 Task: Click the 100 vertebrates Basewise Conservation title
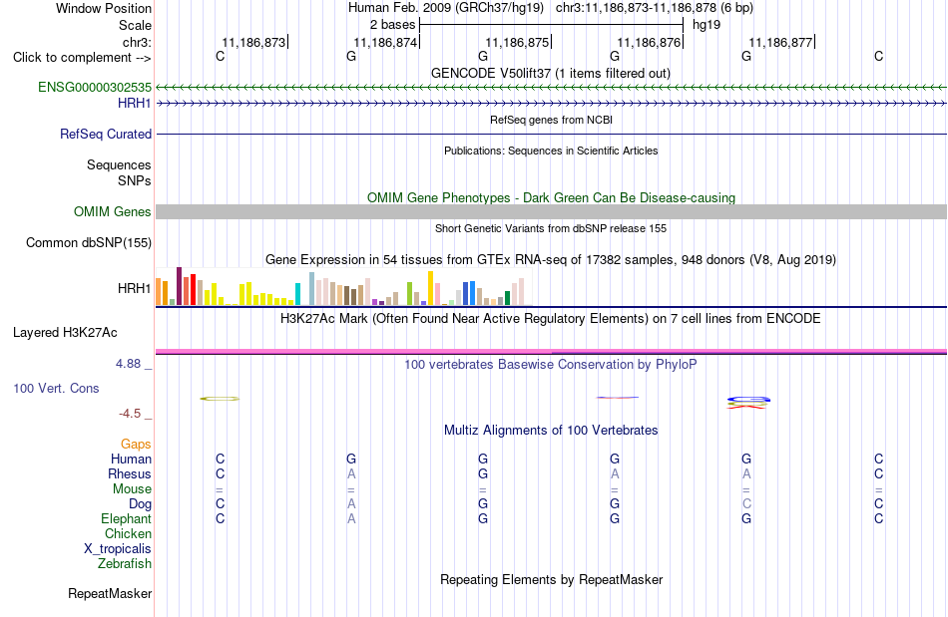click(551, 364)
